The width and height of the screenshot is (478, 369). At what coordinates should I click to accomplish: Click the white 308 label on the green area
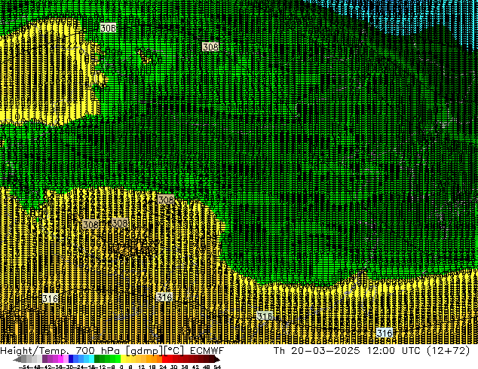[109, 28]
